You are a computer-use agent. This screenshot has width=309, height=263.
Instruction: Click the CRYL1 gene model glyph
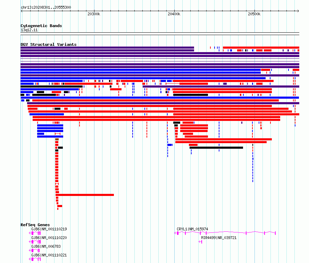coord(225,233)
